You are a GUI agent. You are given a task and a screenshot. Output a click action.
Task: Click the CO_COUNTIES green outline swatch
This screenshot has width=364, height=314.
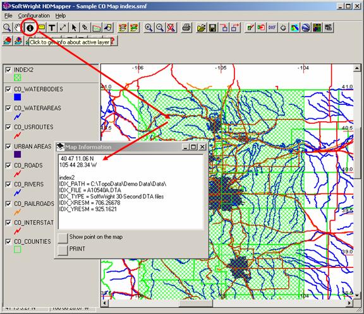(x=18, y=250)
